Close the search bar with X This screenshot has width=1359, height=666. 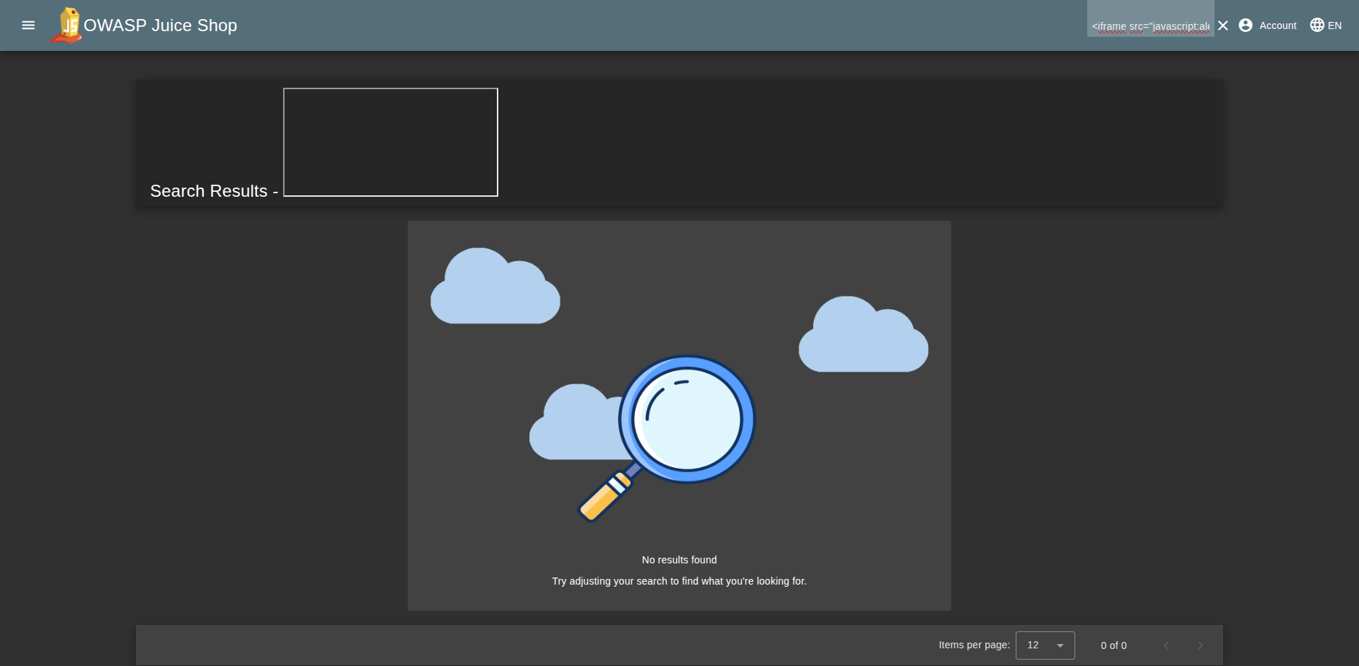(x=1223, y=25)
